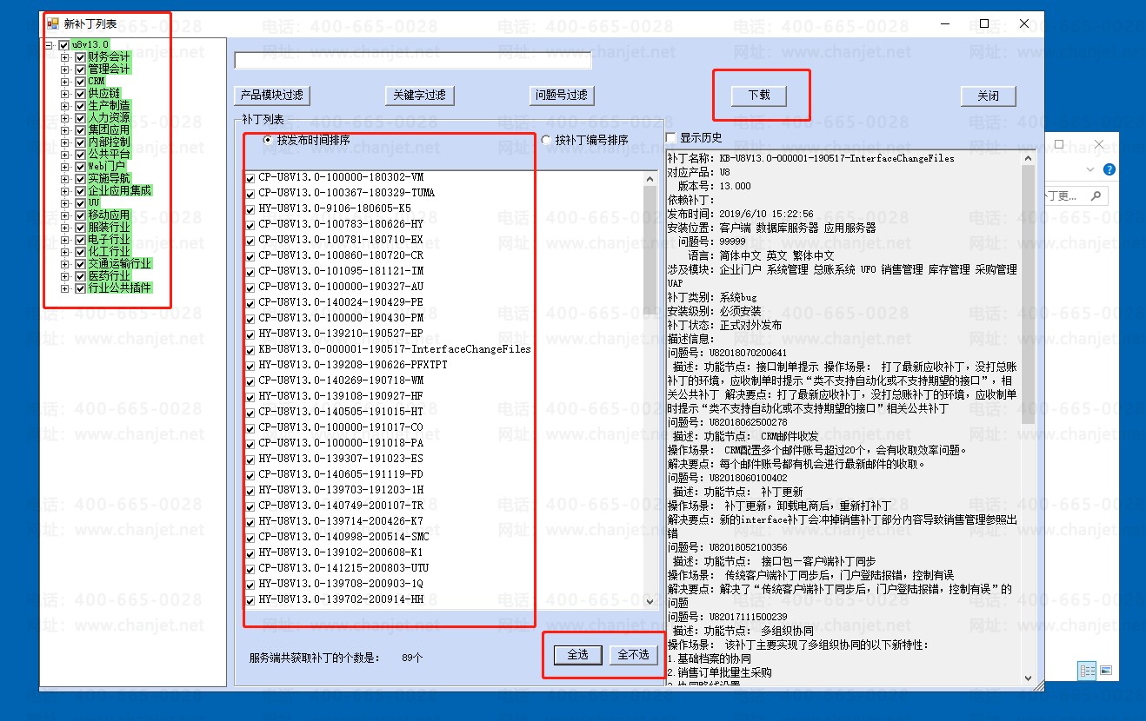Expand the 生产制造 tree node
Viewport: 1146px width, 721px height.
coord(65,106)
